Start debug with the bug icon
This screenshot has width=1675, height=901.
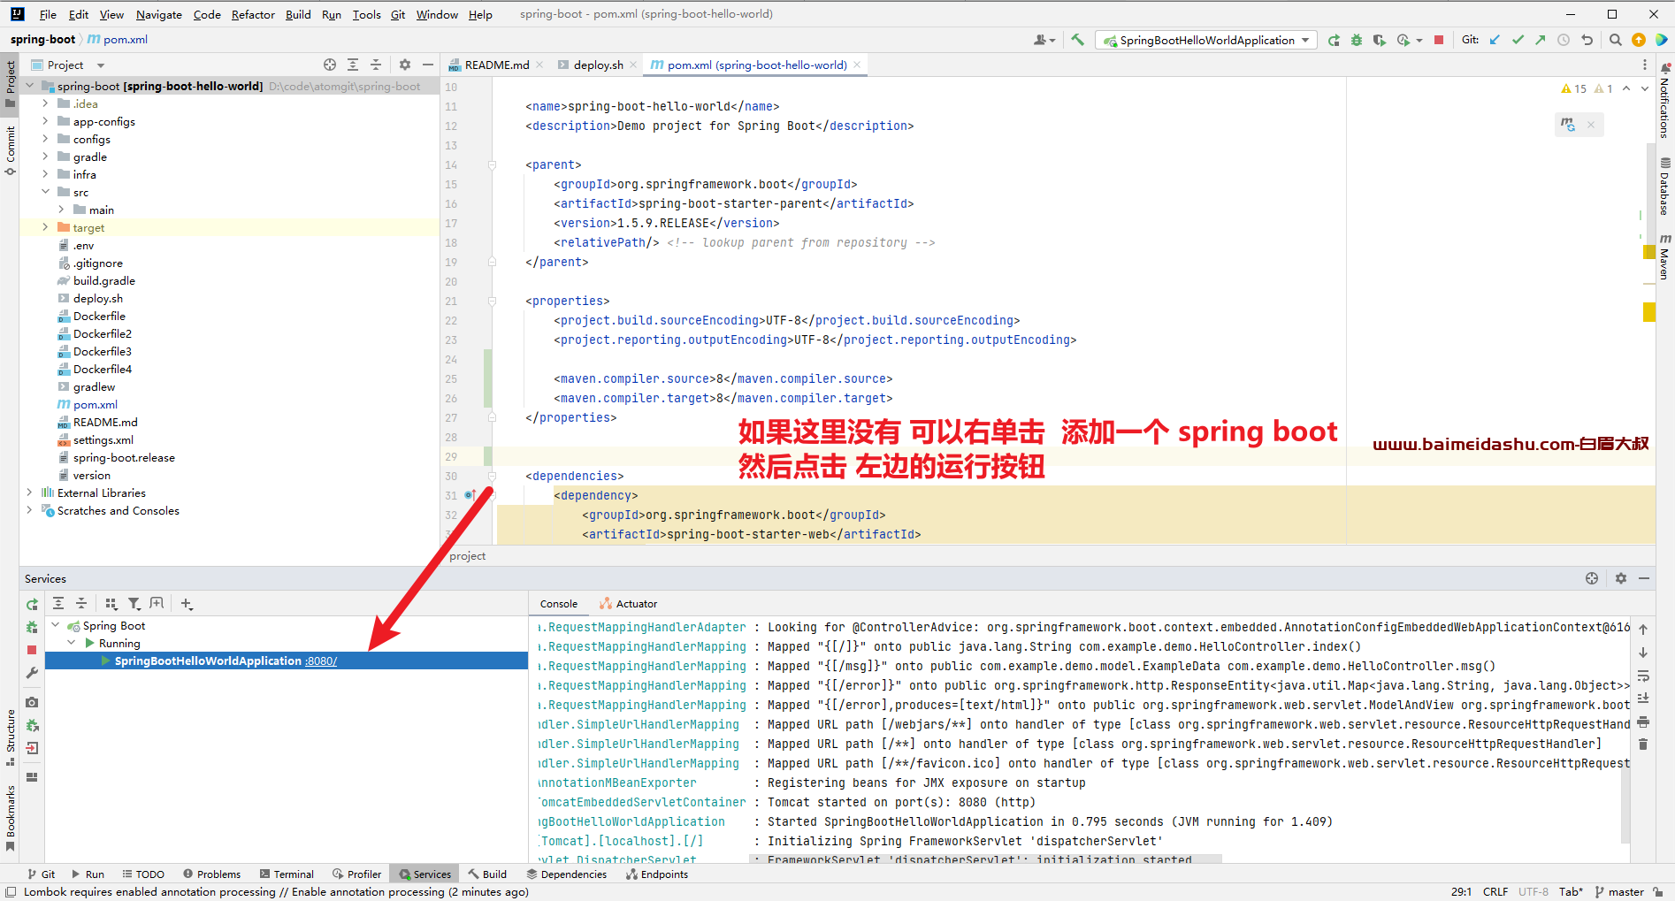pos(1357,40)
